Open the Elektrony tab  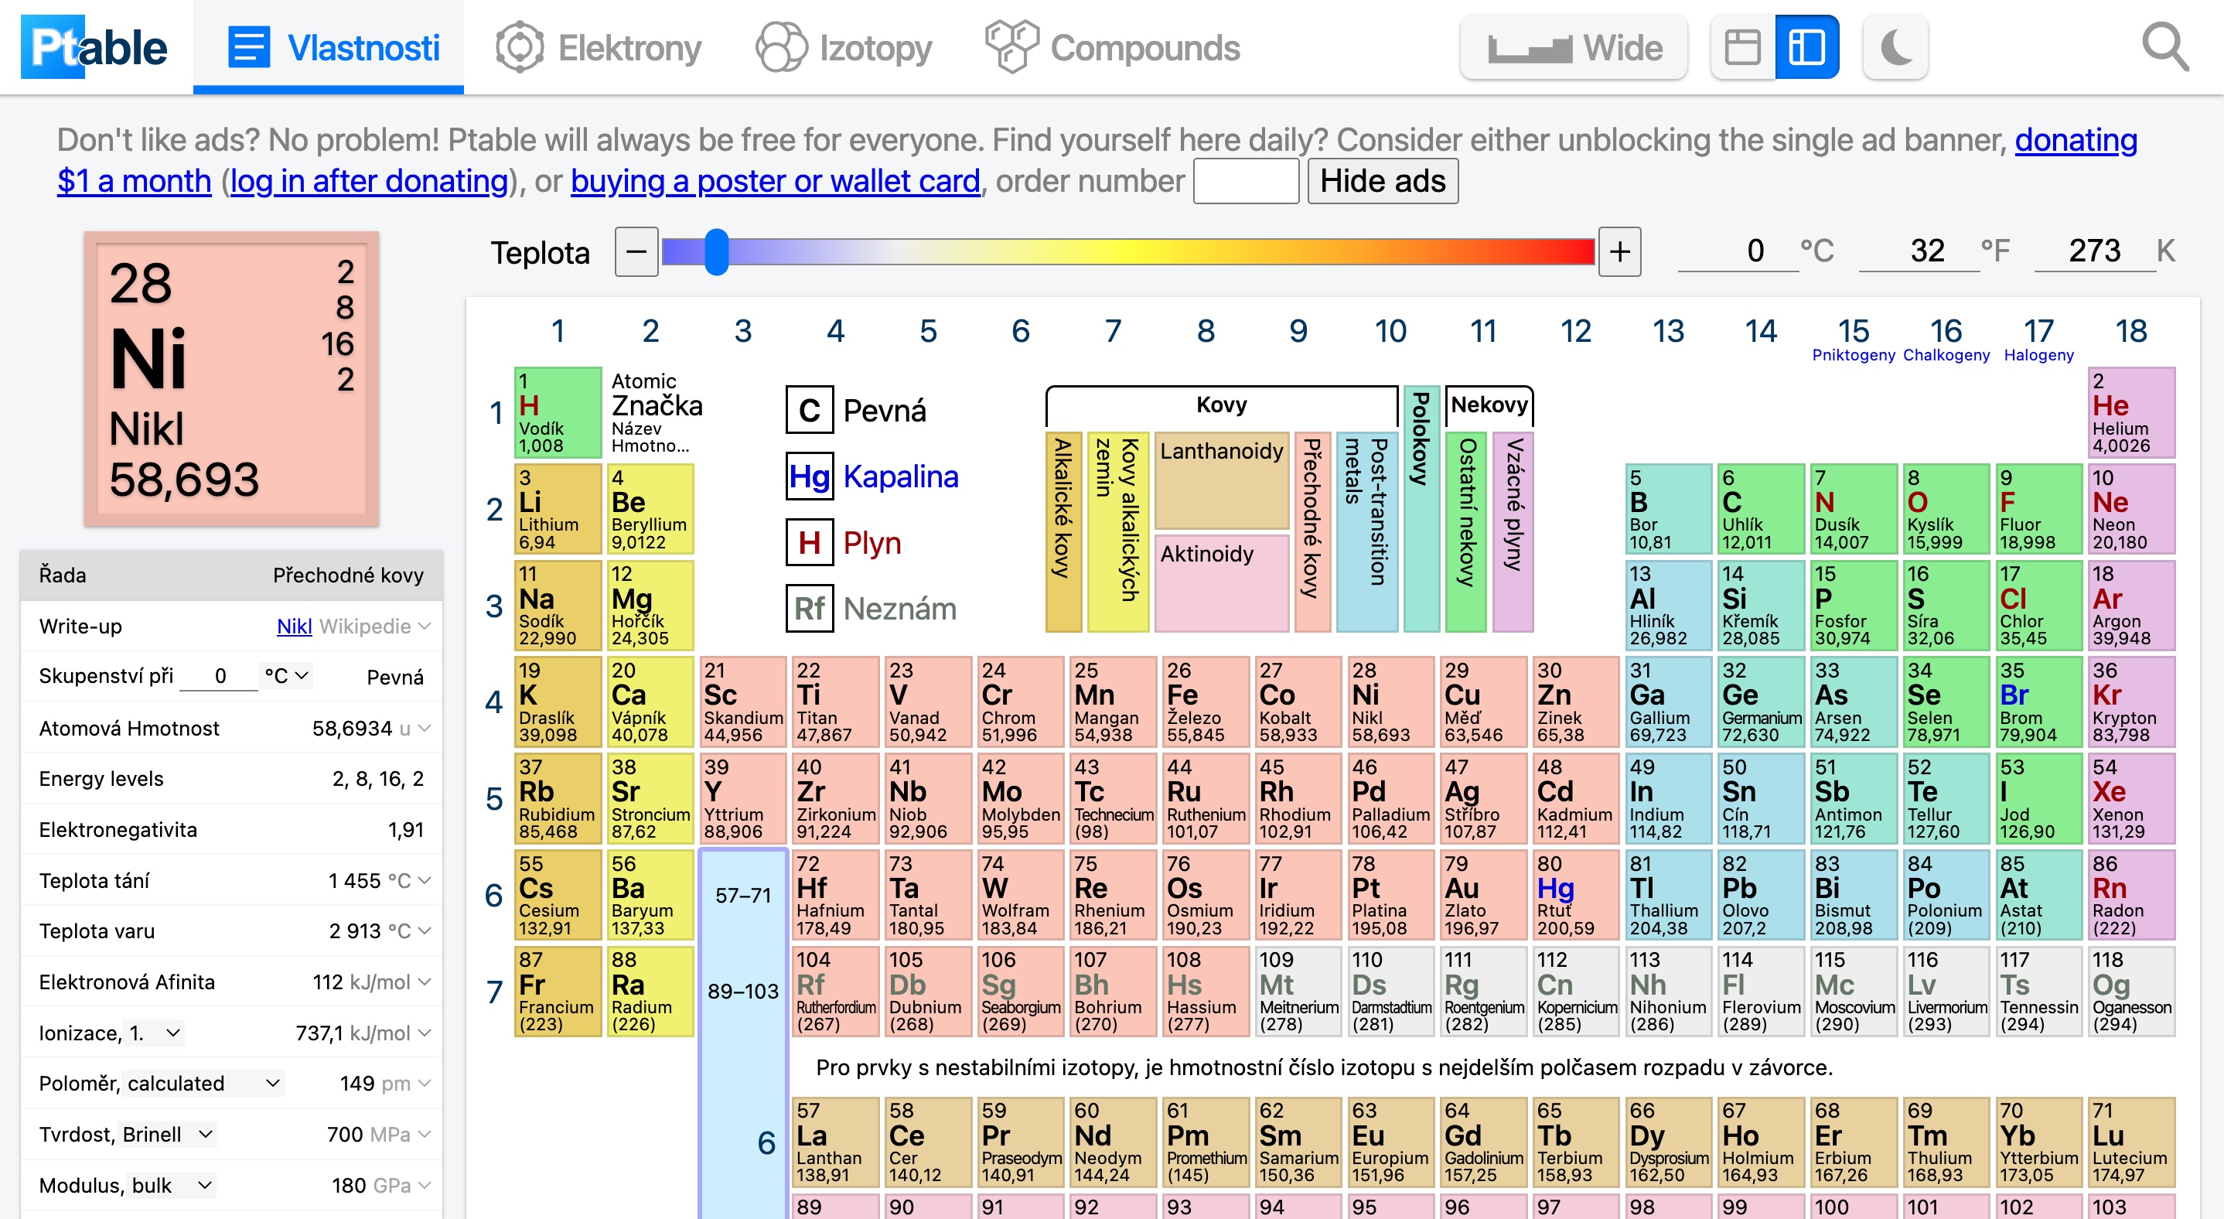[x=599, y=47]
